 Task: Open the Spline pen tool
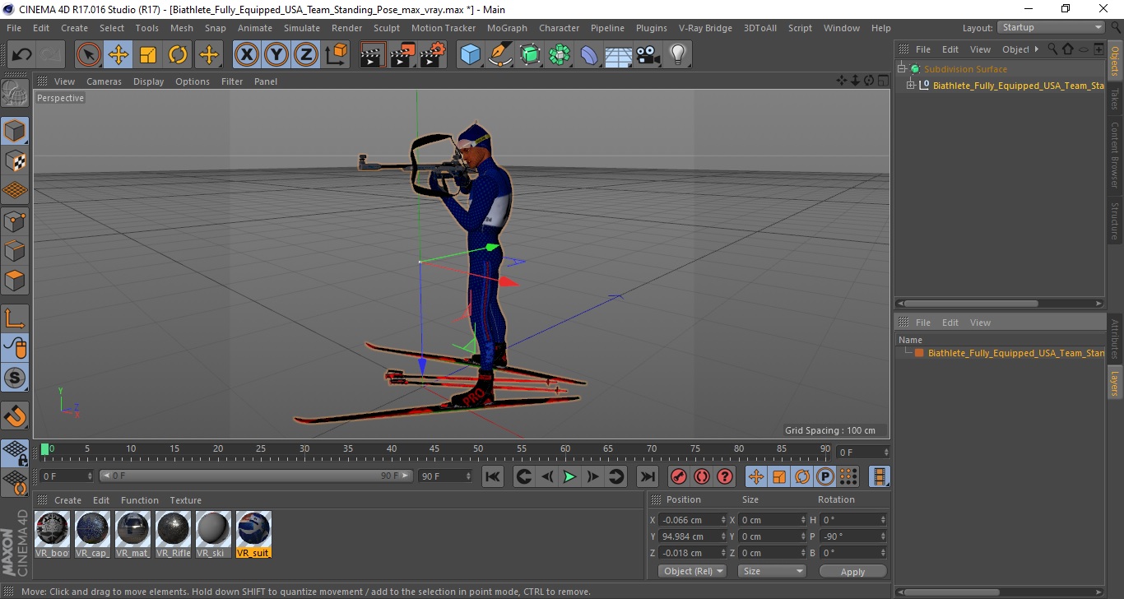(499, 55)
